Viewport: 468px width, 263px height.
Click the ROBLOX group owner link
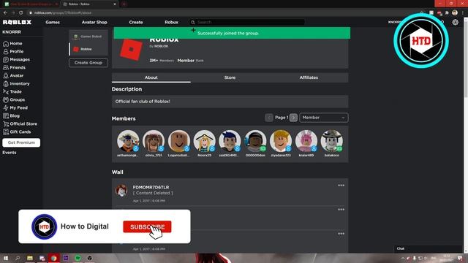click(x=161, y=47)
